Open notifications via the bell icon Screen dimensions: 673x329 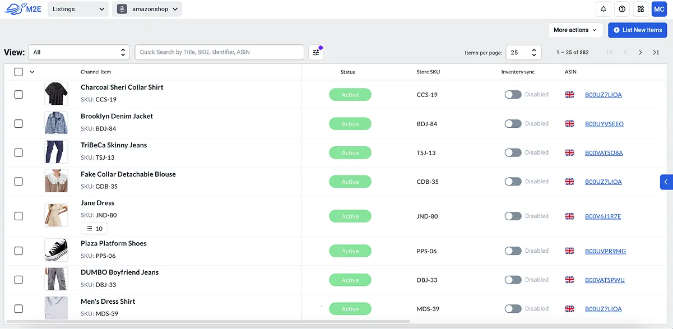tap(604, 9)
